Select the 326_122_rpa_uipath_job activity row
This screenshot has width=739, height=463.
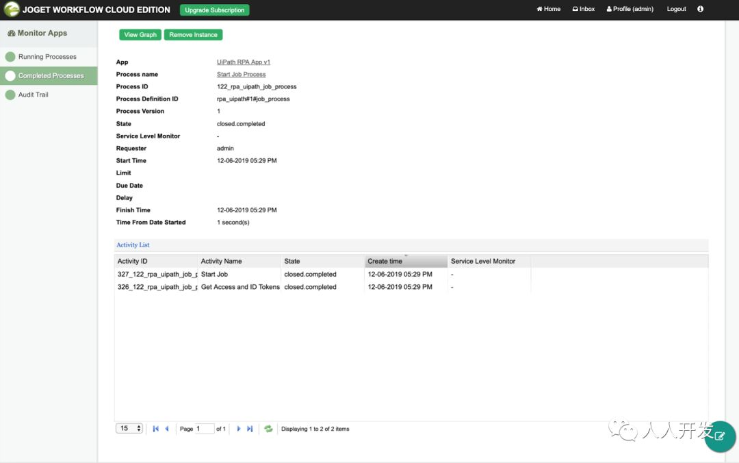tap(322, 287)
